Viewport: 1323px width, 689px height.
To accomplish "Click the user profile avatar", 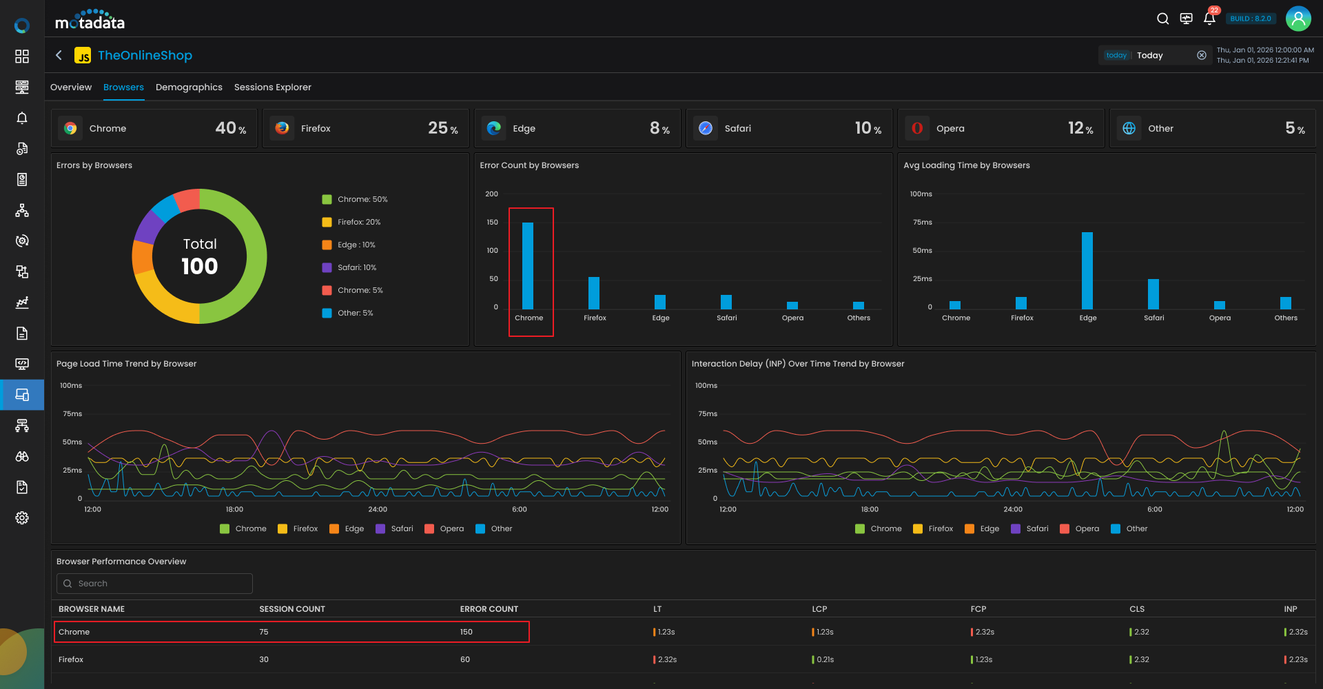I will 1298,19.
